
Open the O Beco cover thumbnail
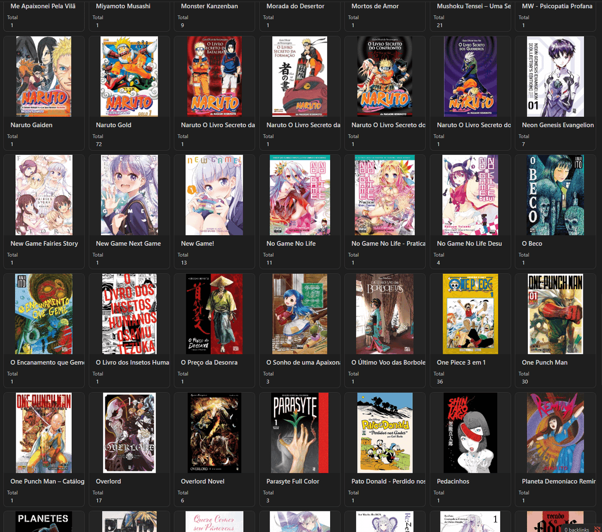pos(555,195)
